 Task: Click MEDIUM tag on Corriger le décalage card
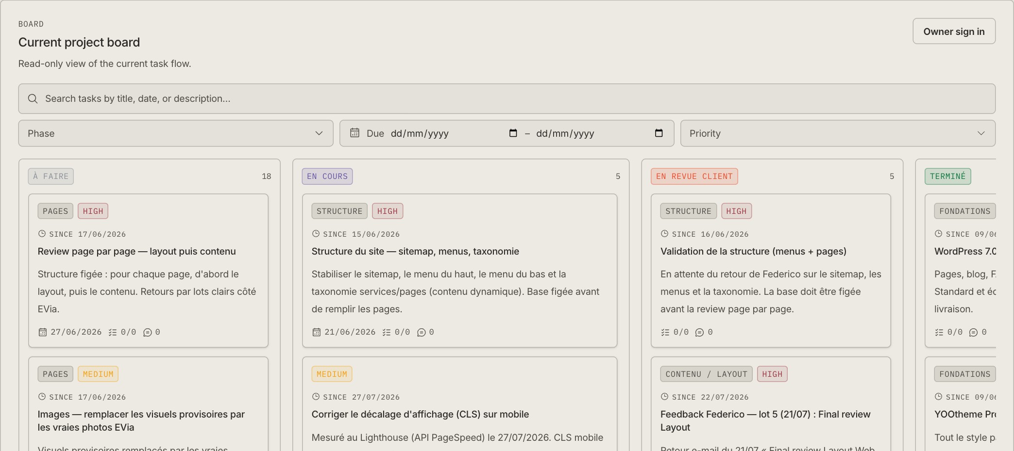pyautogui.click(x=332, y=374)
